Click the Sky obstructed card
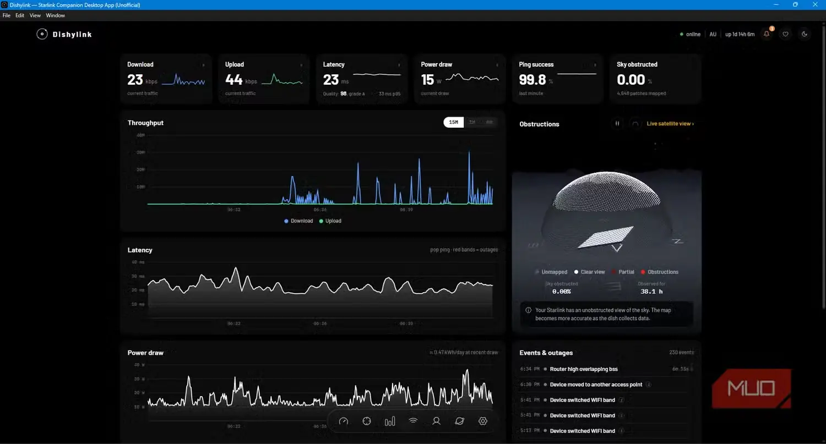826x444 pixels. [655, 79]
